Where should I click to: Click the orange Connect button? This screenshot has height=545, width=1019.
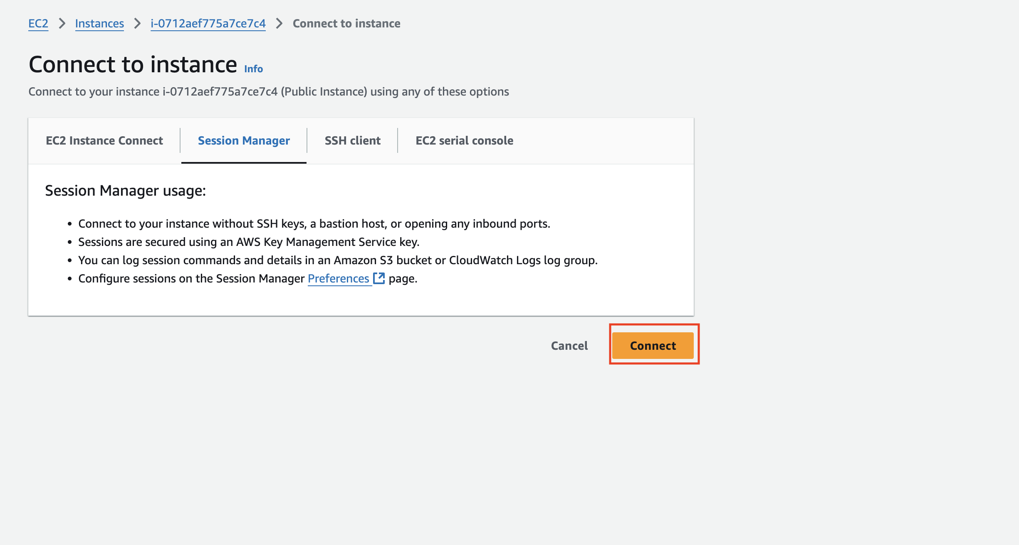point(653,346)
